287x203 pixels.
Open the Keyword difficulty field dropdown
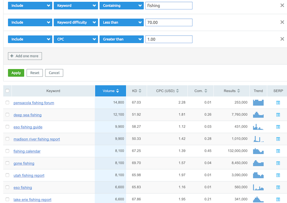pyautogui.click(x=76, y=22)
